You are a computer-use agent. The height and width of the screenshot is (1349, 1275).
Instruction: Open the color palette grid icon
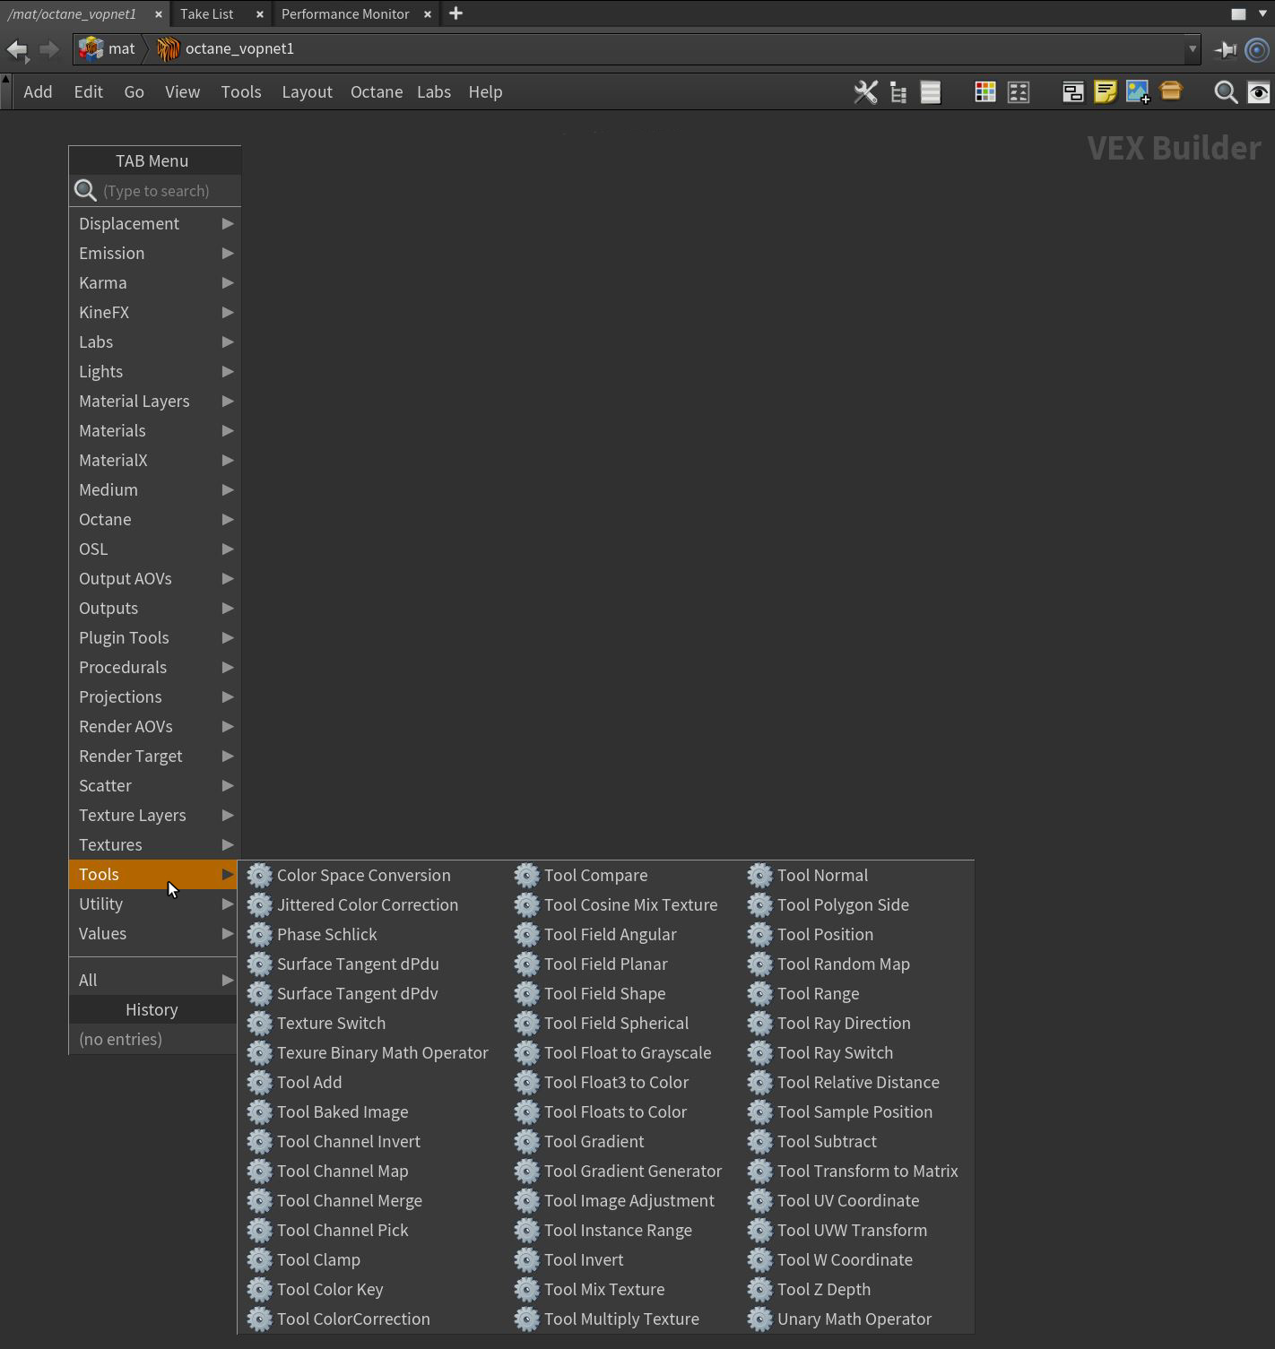click(x=984, y=92)
